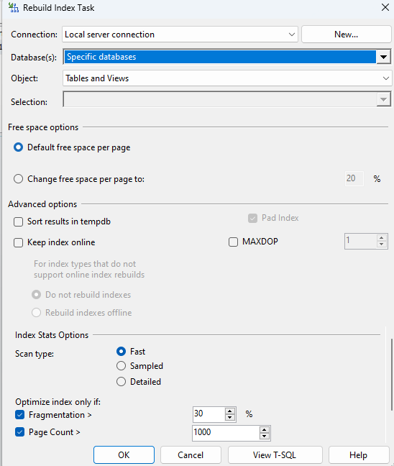This screenshot has width=394, height=466.
Task: Check the Keep index online option
Action: pyautogui.click(x=19, y=242)
